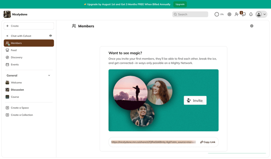Click the star badge icon in header
The width and height of the screenshot is (271, 159).
coord(229,14)
